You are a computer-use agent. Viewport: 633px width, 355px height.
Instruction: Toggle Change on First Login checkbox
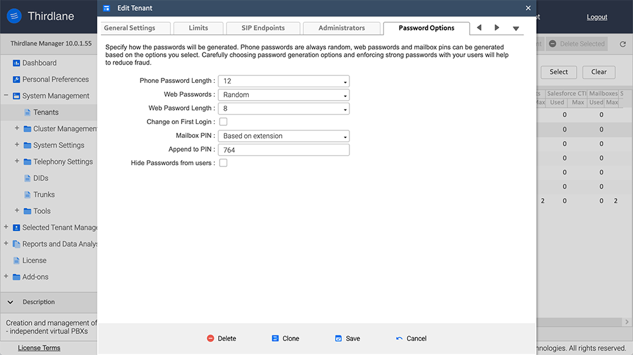coord(223,122)
